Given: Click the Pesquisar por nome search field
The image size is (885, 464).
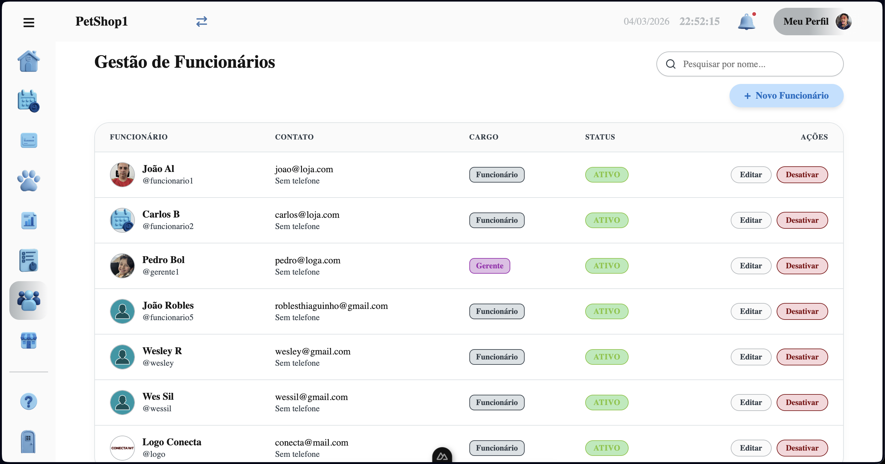Looking at the screenshot, I should 756,64.
